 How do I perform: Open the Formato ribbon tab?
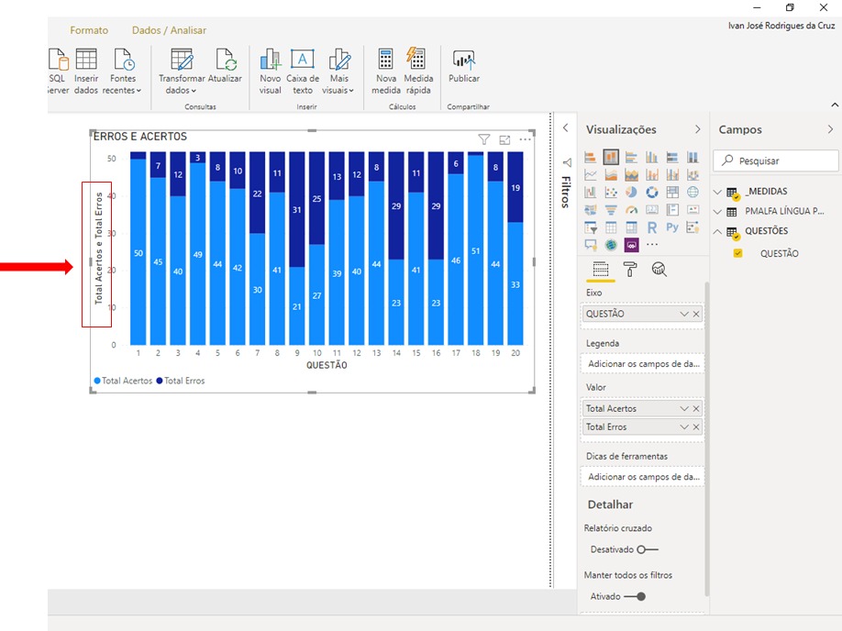89,30
